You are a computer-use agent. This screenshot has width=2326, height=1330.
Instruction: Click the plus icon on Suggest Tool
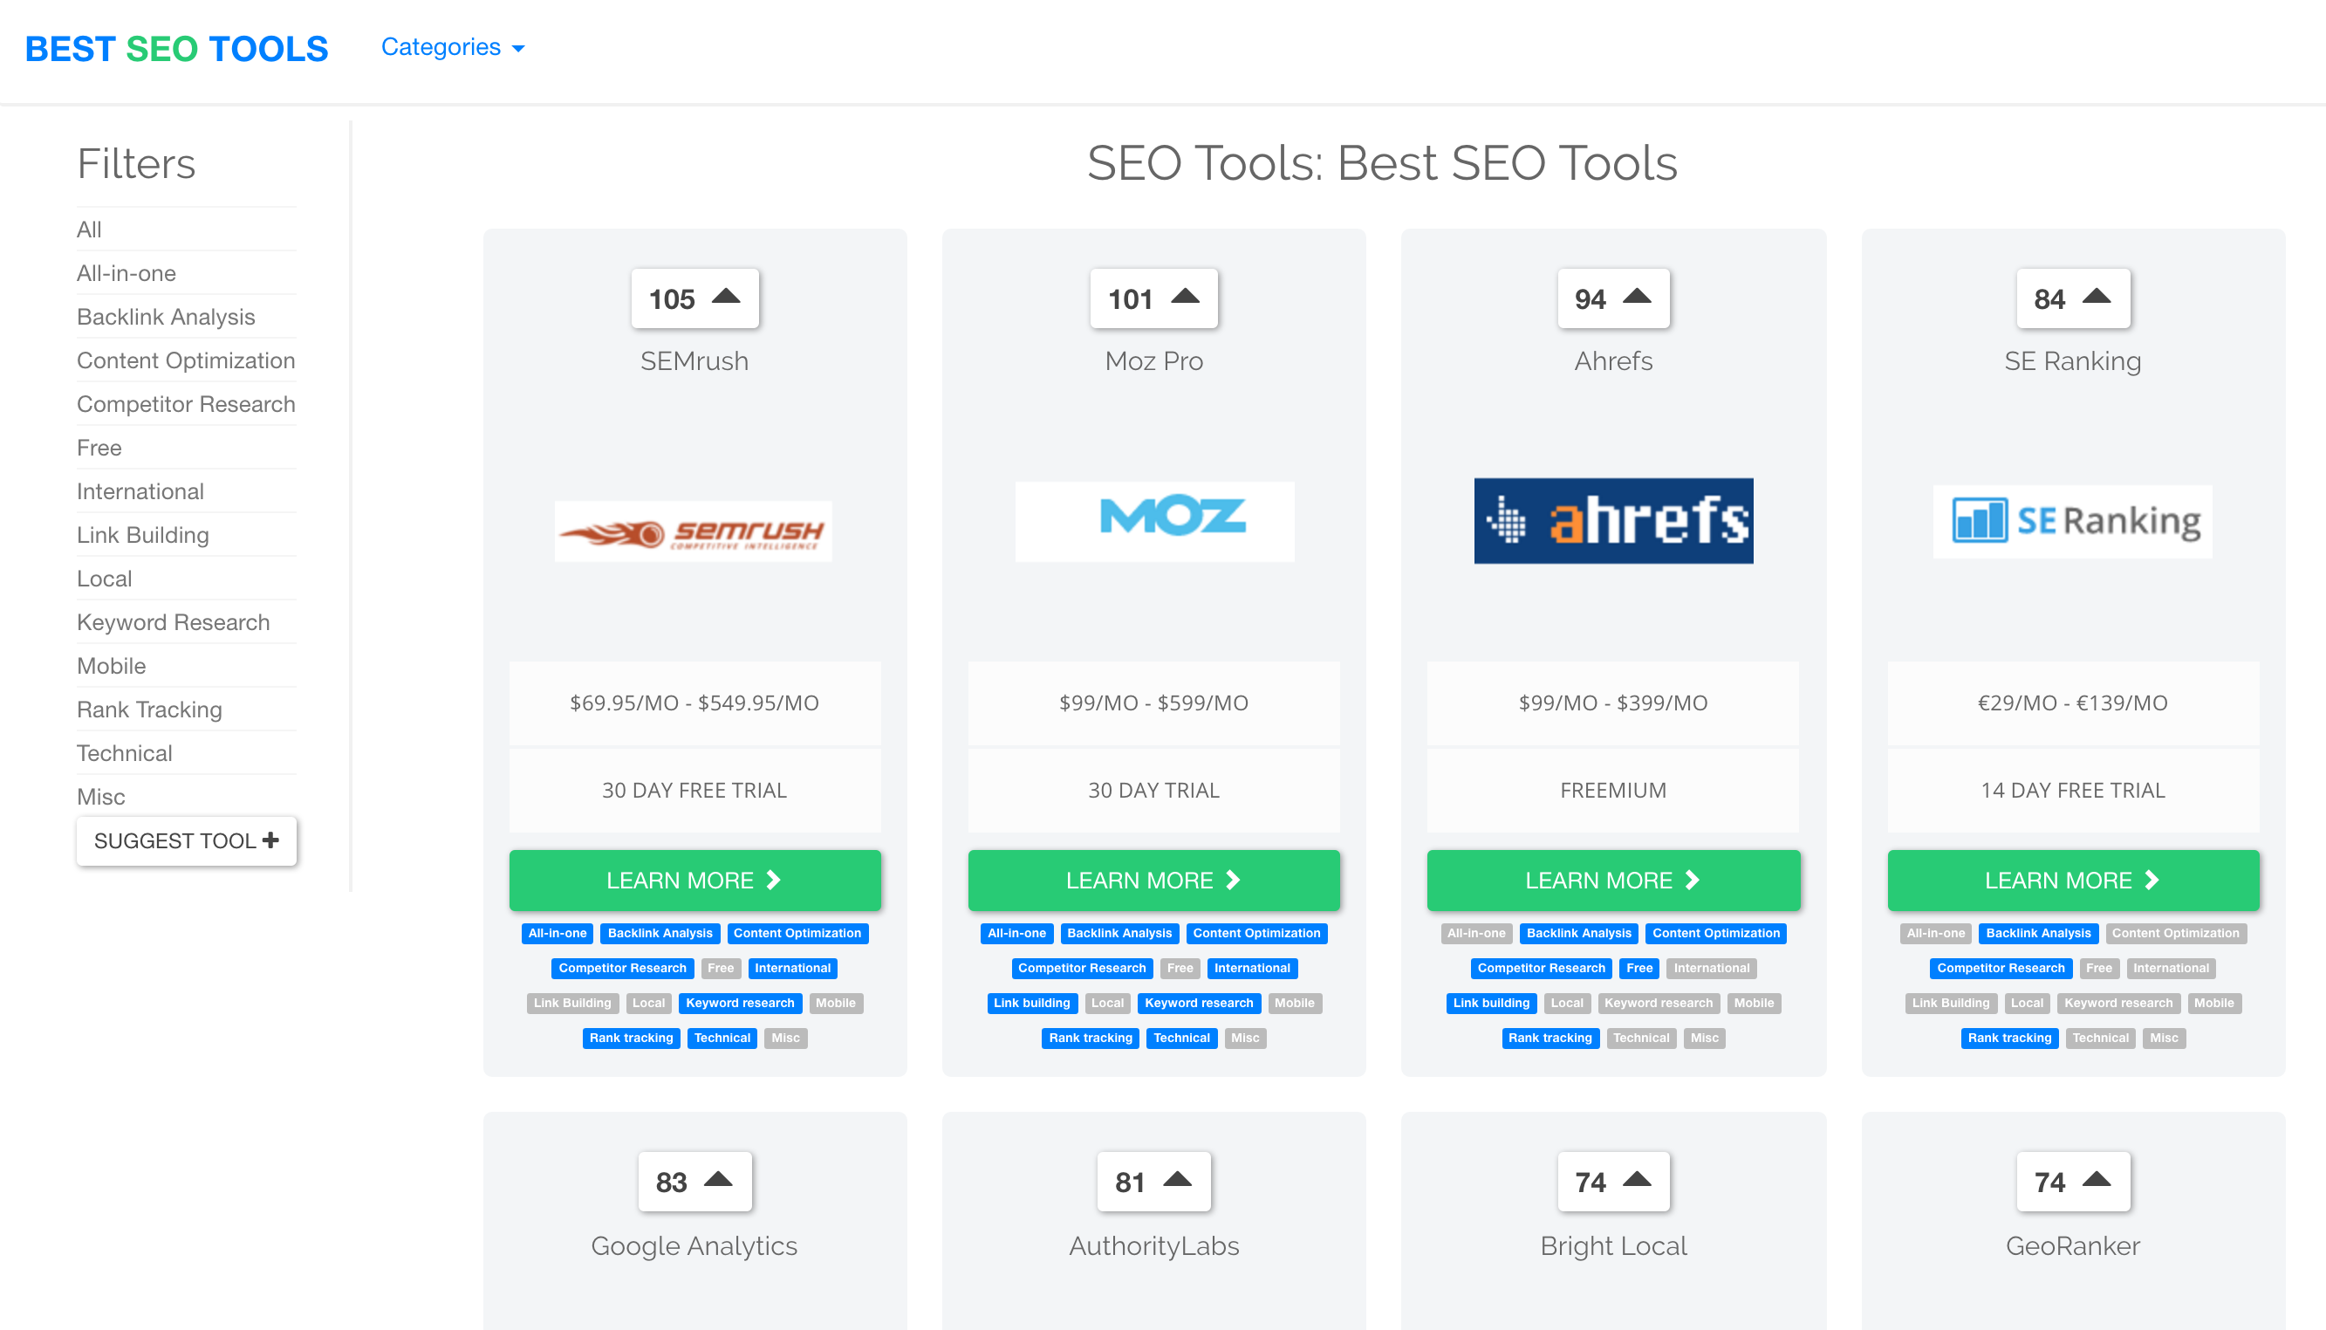pyautogui.click(x=271, y=840)
